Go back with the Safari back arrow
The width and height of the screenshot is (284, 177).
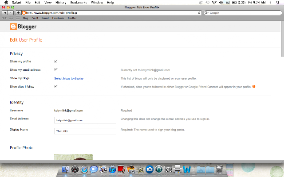point(5,13)
